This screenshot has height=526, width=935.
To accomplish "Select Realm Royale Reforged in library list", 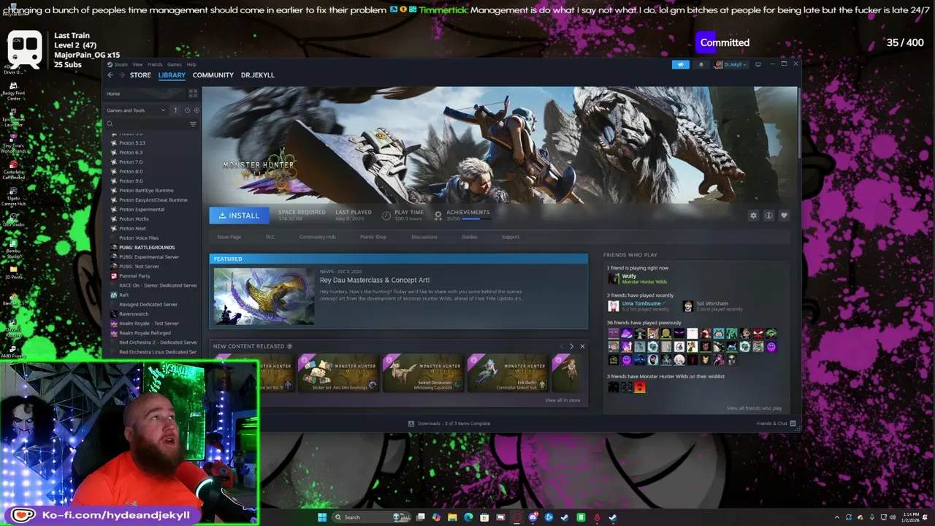I will tap(145, 333).
